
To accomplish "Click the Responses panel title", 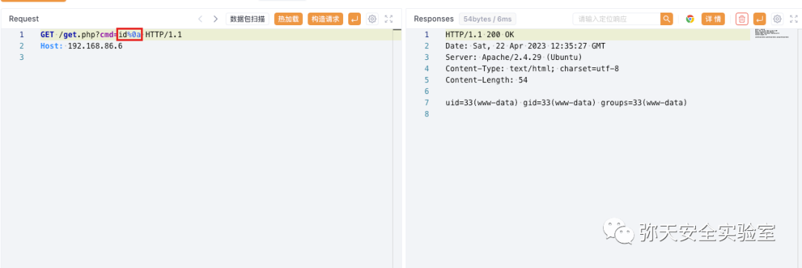I will [x=434, y=19].
